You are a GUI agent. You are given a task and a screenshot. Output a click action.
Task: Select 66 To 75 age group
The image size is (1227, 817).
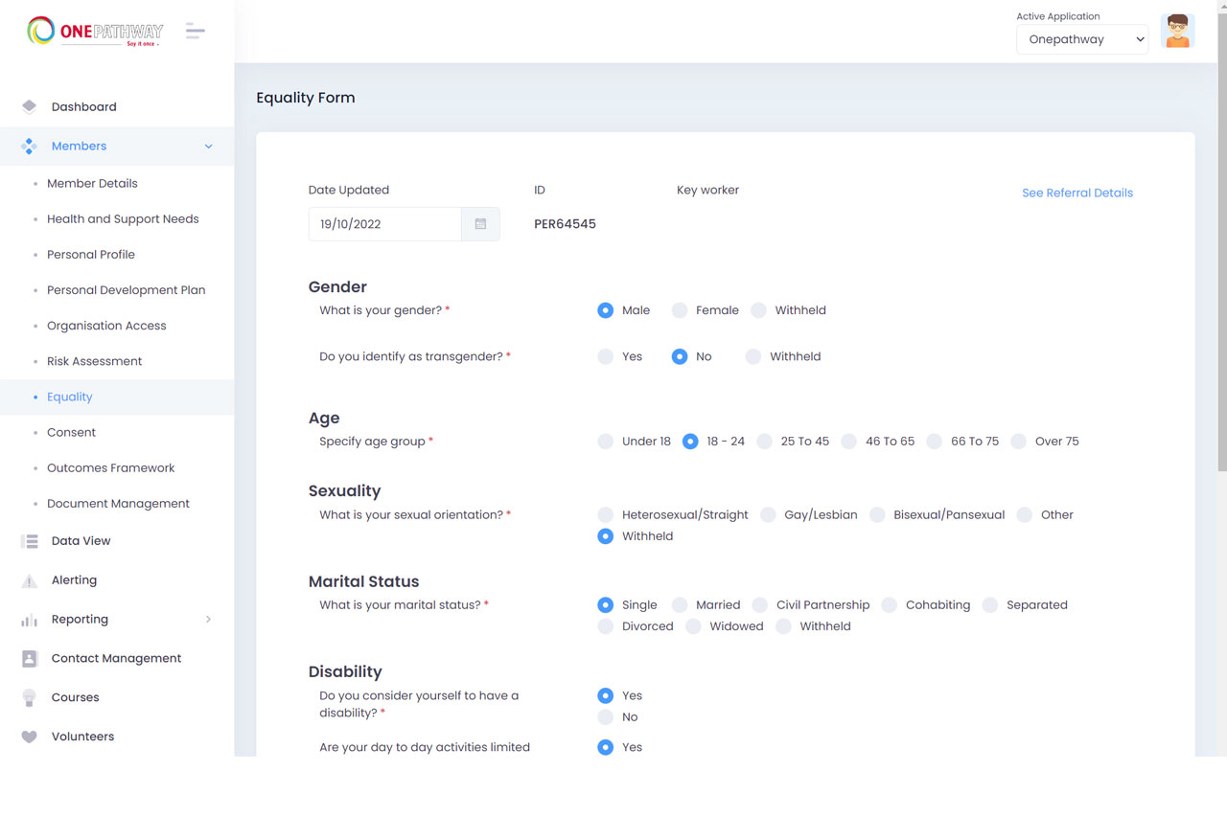click(x=934, y=442)
